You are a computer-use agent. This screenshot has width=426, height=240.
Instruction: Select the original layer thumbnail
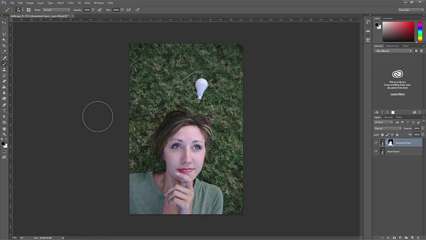(x=382, y=151)
